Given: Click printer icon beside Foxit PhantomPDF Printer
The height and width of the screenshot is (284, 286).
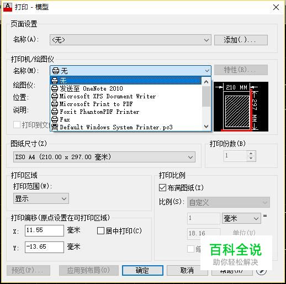Looking at the screenshot, I should (x=55, y=112).
